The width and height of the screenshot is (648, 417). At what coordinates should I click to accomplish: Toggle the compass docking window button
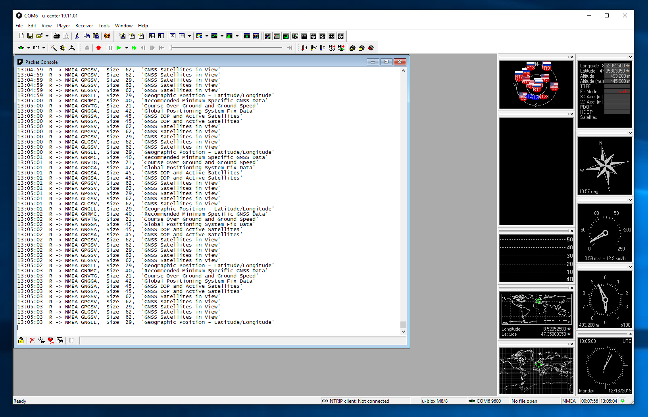313,36
